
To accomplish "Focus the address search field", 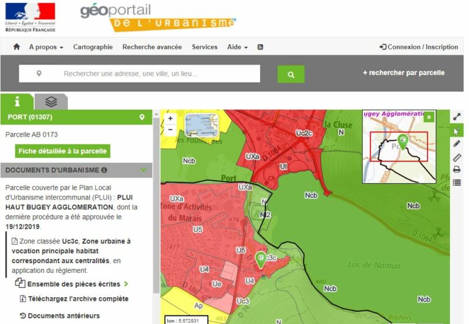I will point(139,74).
